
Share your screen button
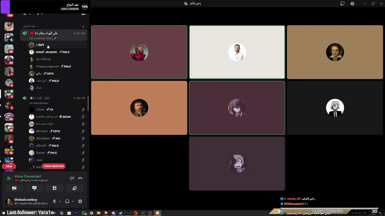(x=34, y=188)
